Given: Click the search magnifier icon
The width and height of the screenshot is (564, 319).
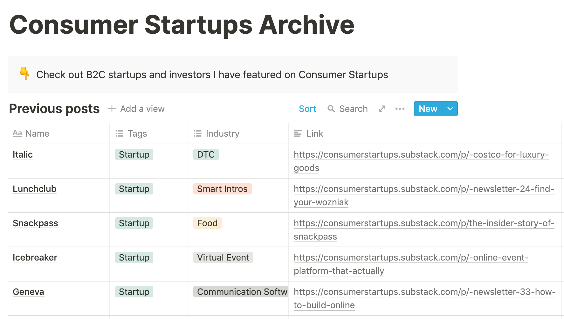Looking at the screenshot, I should [x=331, y=109].
